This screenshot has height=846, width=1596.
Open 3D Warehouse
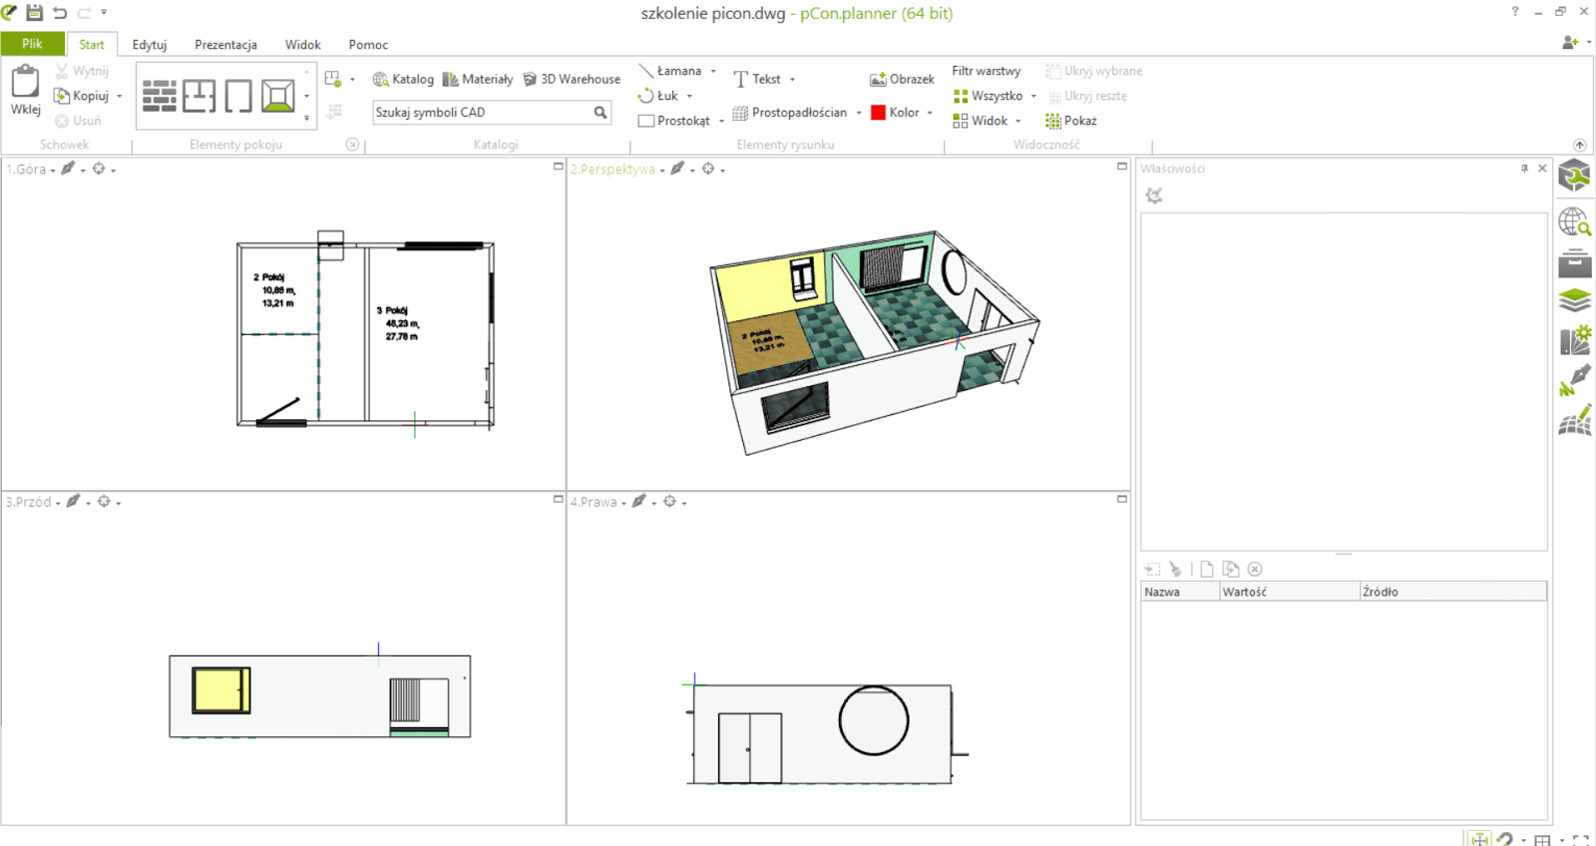(572, 79)
